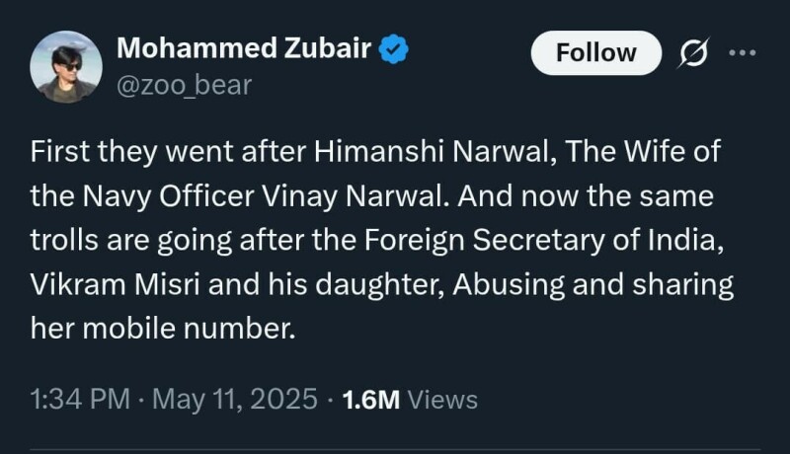Image resolution: width=790 pixels, height=454 pixels.
Task: Open the three-dot more options menu
Action: (x=742, y=52)
